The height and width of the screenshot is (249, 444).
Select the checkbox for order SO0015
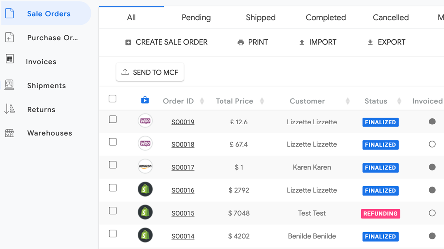tap(113, 211)
